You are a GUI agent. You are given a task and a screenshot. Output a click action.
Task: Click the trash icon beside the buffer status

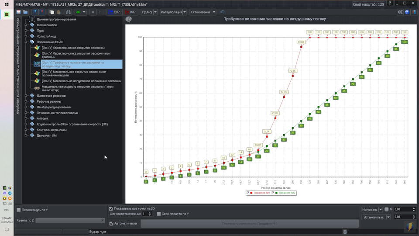[x=345, y=232]
